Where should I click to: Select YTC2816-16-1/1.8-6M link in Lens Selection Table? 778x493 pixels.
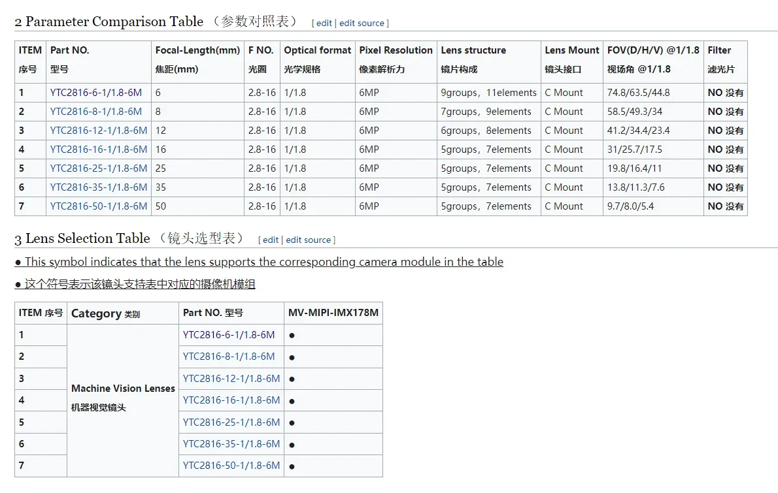[x=231, y=400]
